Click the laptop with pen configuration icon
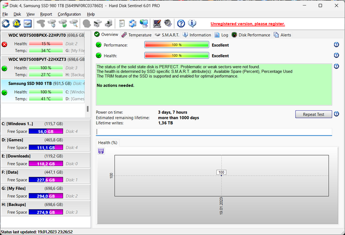345x235 pixels. [157, 24]
